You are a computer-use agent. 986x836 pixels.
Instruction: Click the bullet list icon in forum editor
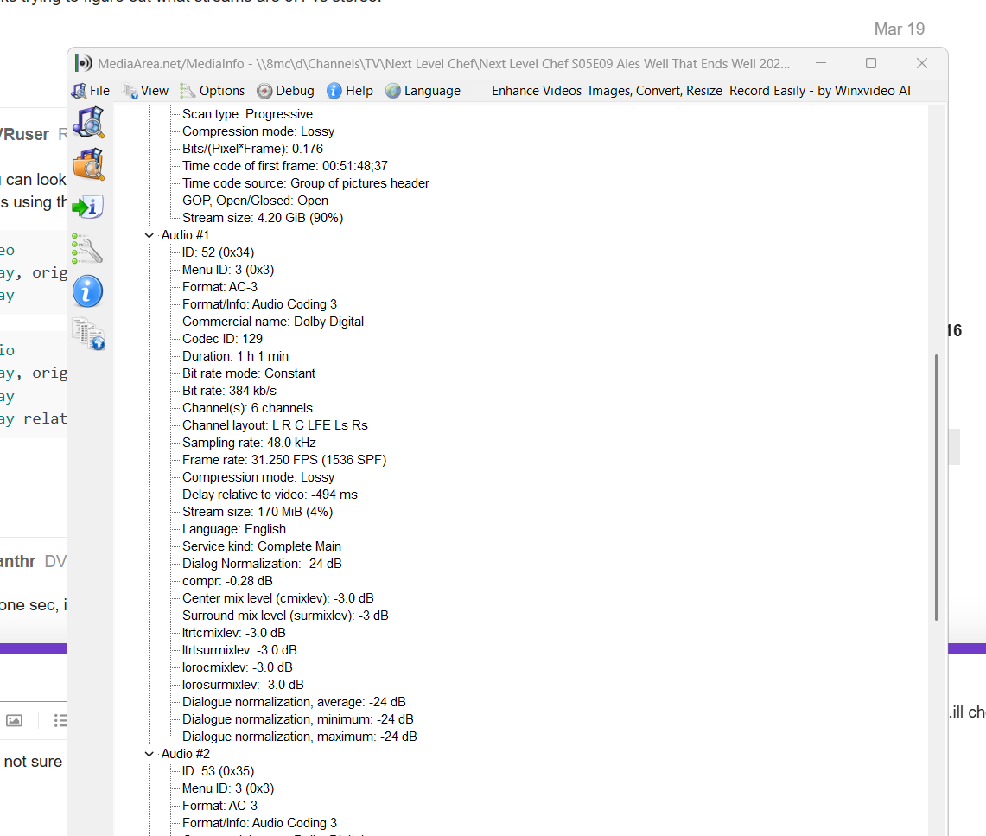(x=60, y=720)
